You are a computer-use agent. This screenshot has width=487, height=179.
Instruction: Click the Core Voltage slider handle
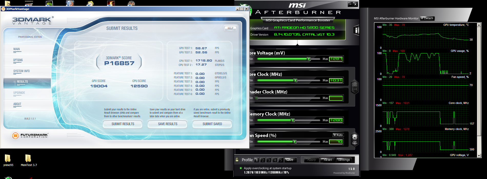coord(309,59)
